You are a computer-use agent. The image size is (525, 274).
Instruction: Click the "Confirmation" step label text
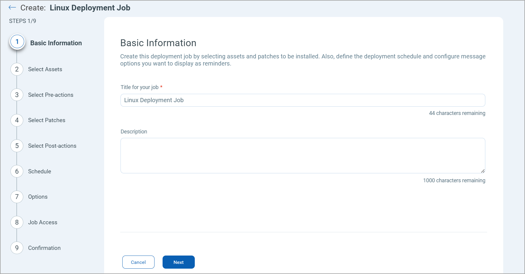tap(44, 248)
